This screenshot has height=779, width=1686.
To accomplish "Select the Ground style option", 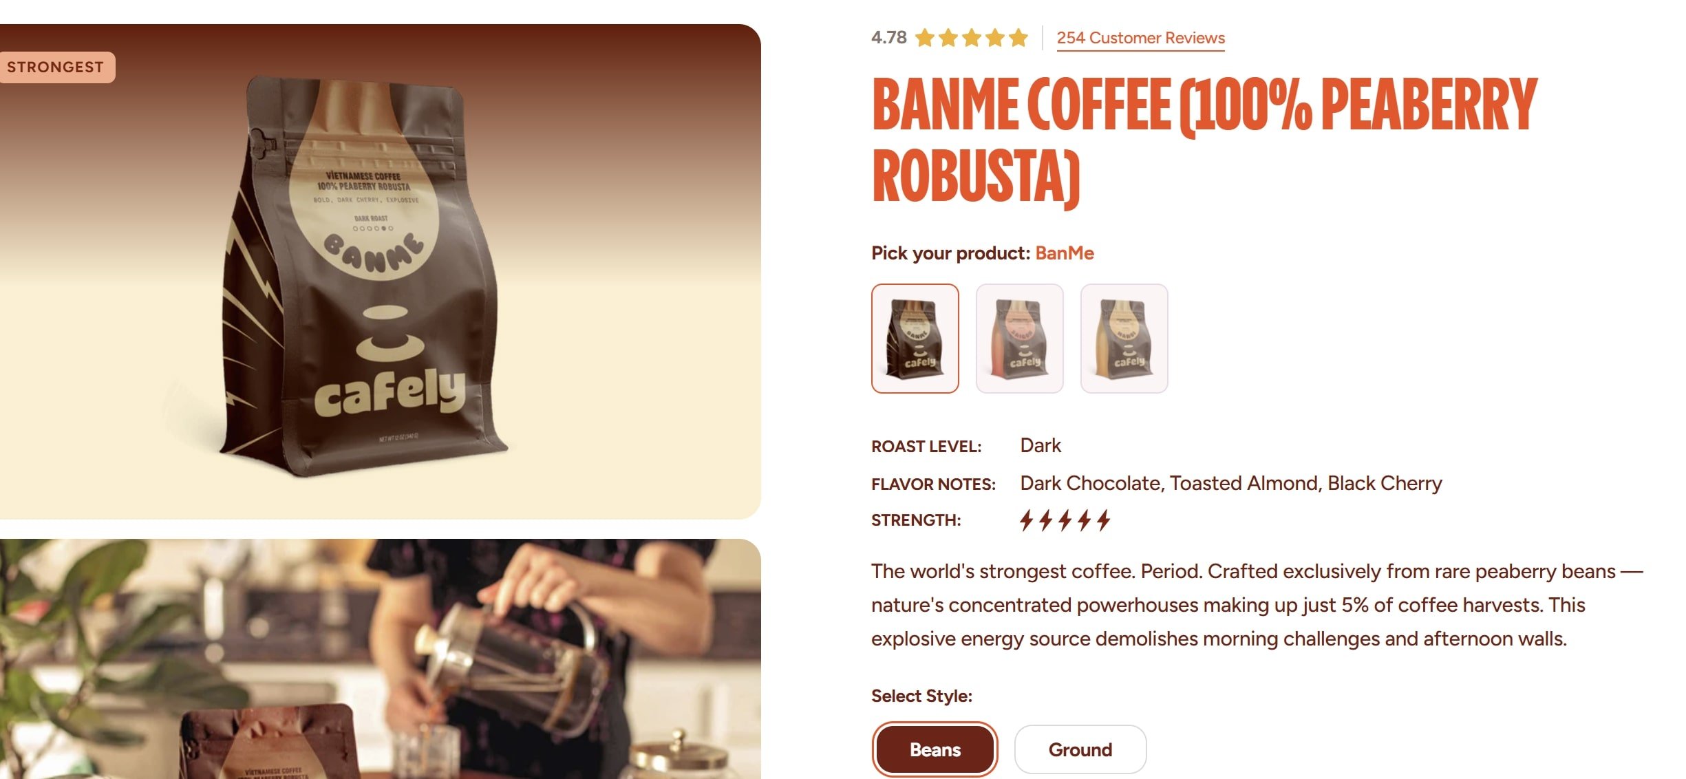I will pyautogui.click(x=1080, y=749).
